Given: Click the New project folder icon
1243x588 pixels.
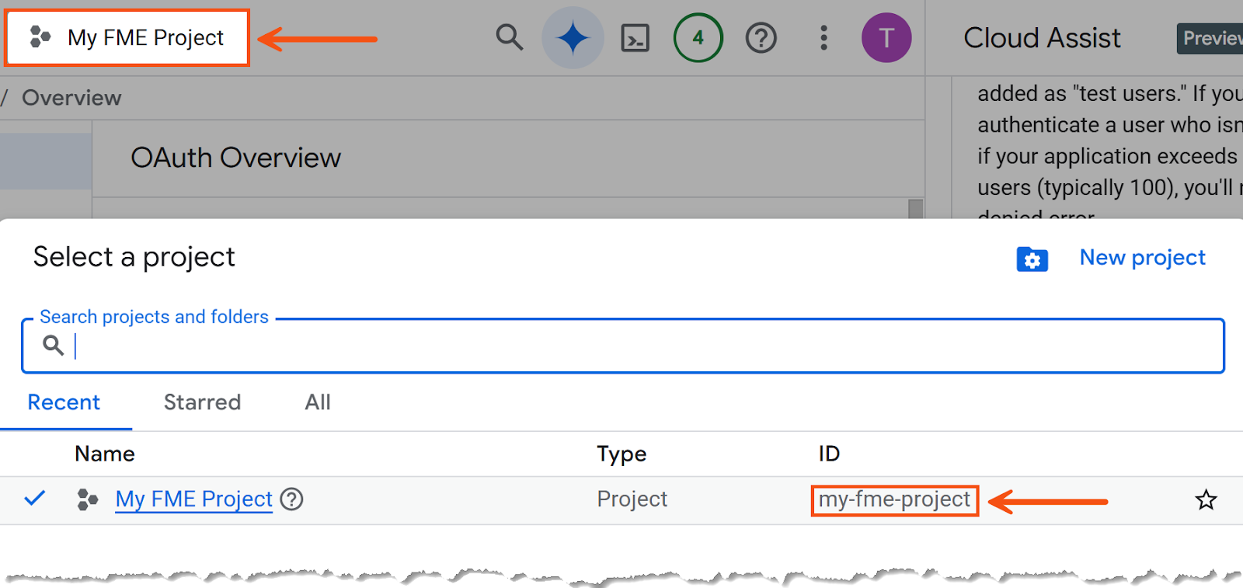Looking at the screenshot, I should [x=1032, y=259].
